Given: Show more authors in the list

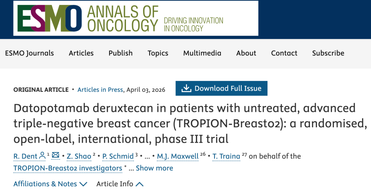Looking at the screenshot, I should 154,168.
